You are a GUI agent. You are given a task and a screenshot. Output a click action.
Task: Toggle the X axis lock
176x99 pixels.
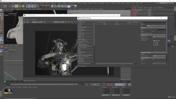28,6
